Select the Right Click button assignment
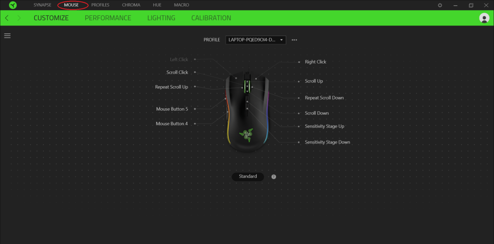 click(x=316, y=62)
